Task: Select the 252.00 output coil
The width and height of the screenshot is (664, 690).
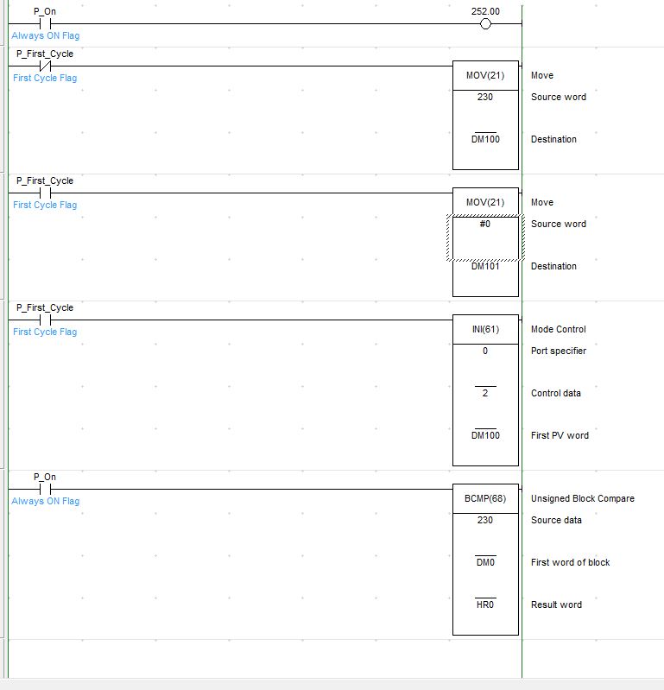Action: [x=484, y=24]
